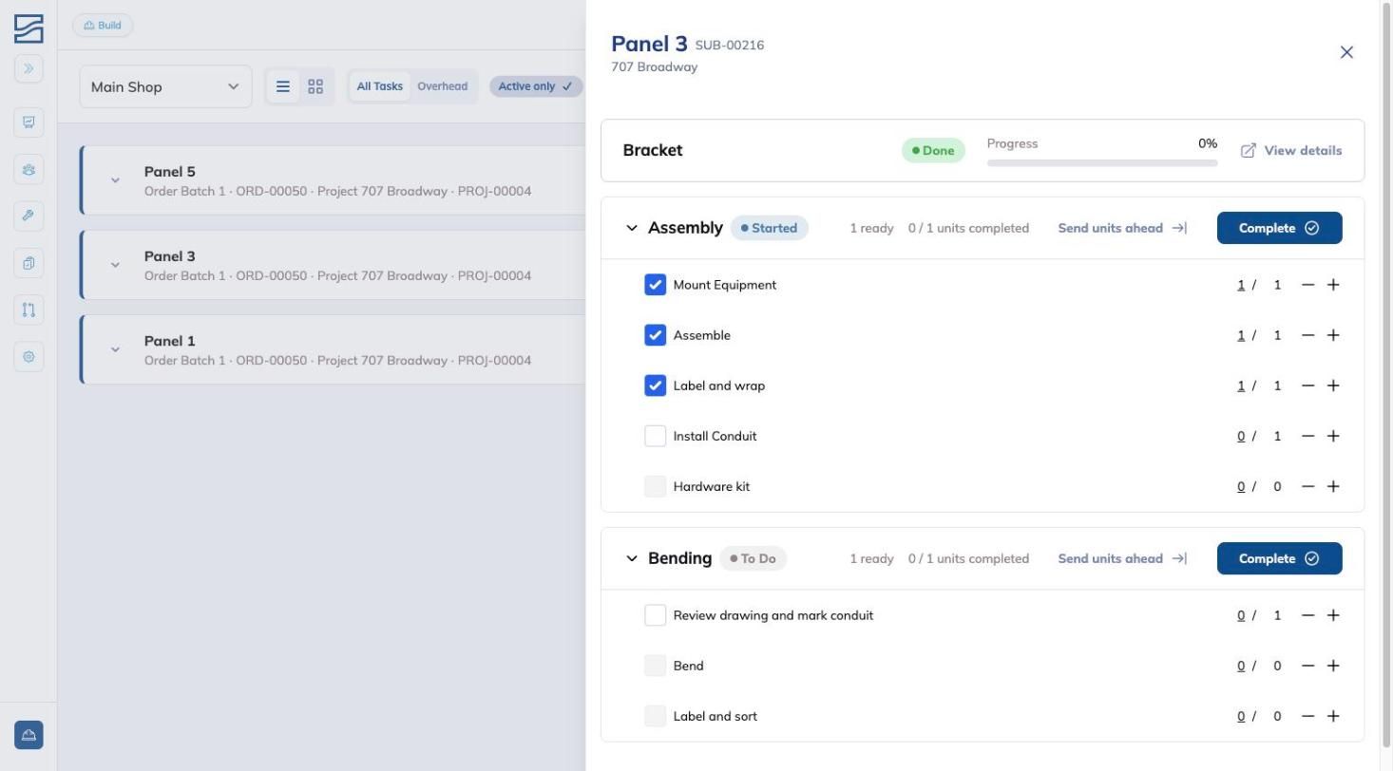The height and width of the screenshot is (771, 1393).
Task: Click Complete button for Bending
Action: (x=1279, y=558)
